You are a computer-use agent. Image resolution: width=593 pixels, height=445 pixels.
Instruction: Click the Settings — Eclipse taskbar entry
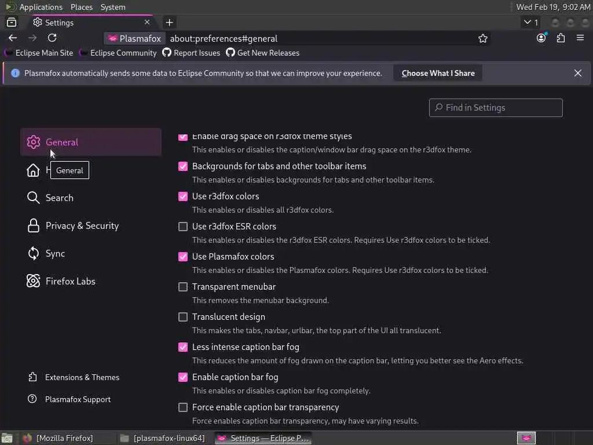point(263,438)
